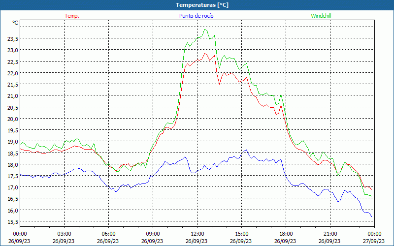The image size is (394, 246).
Task: Select the red 'Temp.' legend label
Action: (72, 16)
